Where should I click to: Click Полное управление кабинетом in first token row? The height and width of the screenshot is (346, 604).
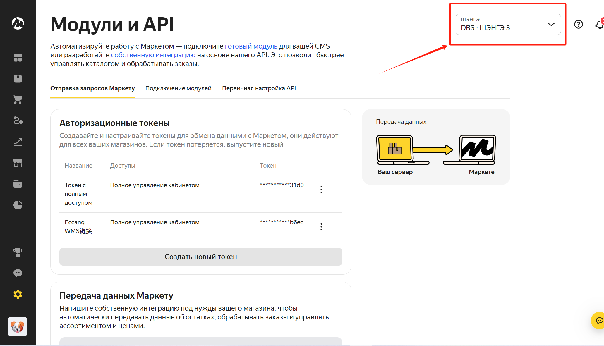155,185
